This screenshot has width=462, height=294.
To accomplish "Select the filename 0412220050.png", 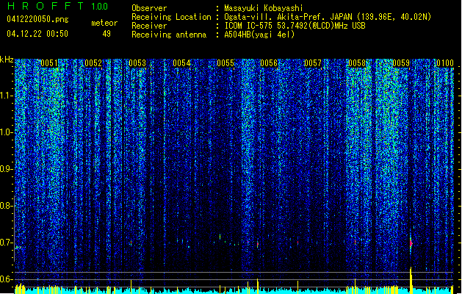I will [37, 19].
